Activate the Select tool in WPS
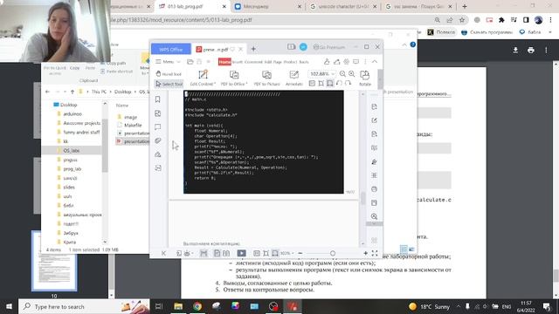559x314 pixels. click(169, 84)
